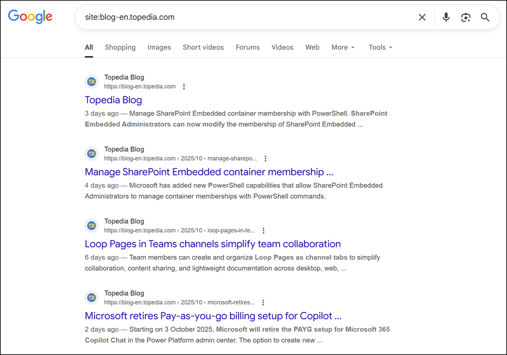The image size is (507, 355).
Task: Click the magnifying glass search button
Action: pyautogui.click(x=485, y=17)
